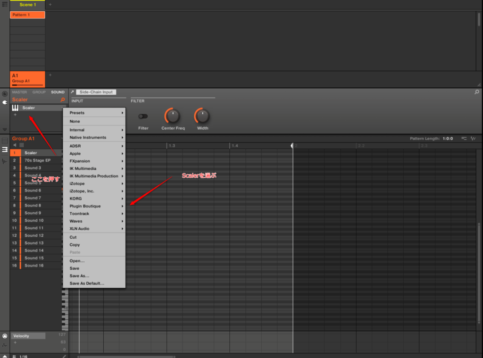Switch to keyboard view in pattern editor
Screen dimensions: 483x358
5,150
